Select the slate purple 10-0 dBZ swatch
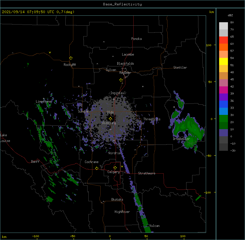 pyautogui.click(x=223, y=133)
